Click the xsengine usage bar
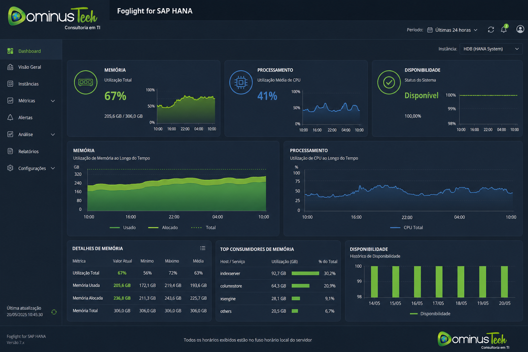The height and width of the screenshot is (352, 528). tap(296, 298)
